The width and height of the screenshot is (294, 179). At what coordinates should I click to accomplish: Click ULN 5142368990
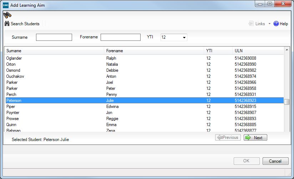pos(245,64)
